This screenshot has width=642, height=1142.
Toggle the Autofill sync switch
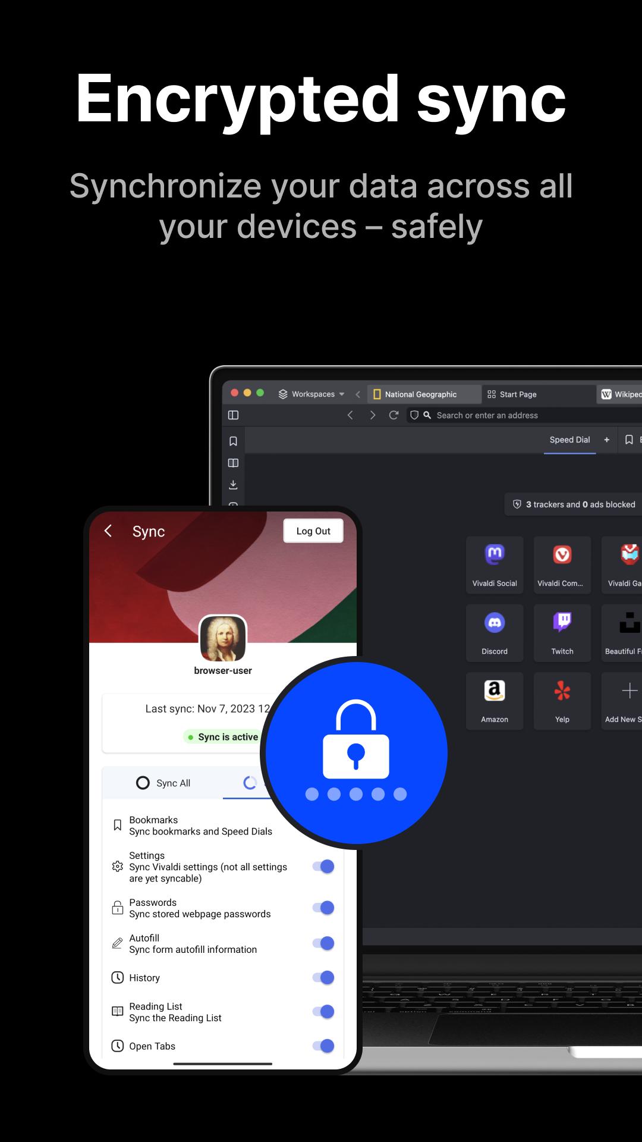(323, 943)
